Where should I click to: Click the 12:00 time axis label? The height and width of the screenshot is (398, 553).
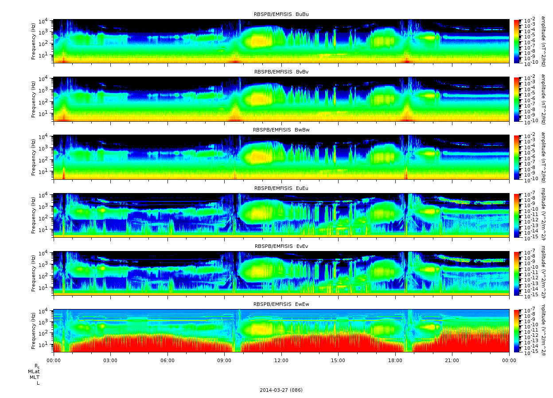tap(281, 360)
